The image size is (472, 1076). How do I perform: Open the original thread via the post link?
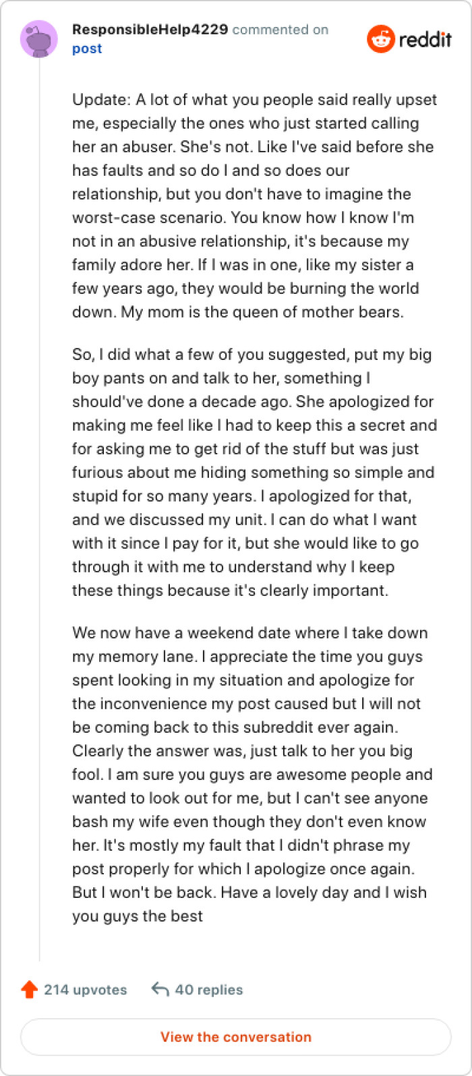(86, 49)
